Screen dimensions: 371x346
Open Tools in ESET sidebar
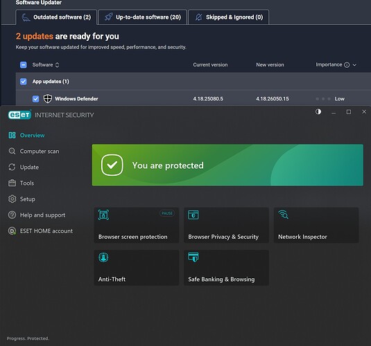pyautogui.click(x=21, y=183)
